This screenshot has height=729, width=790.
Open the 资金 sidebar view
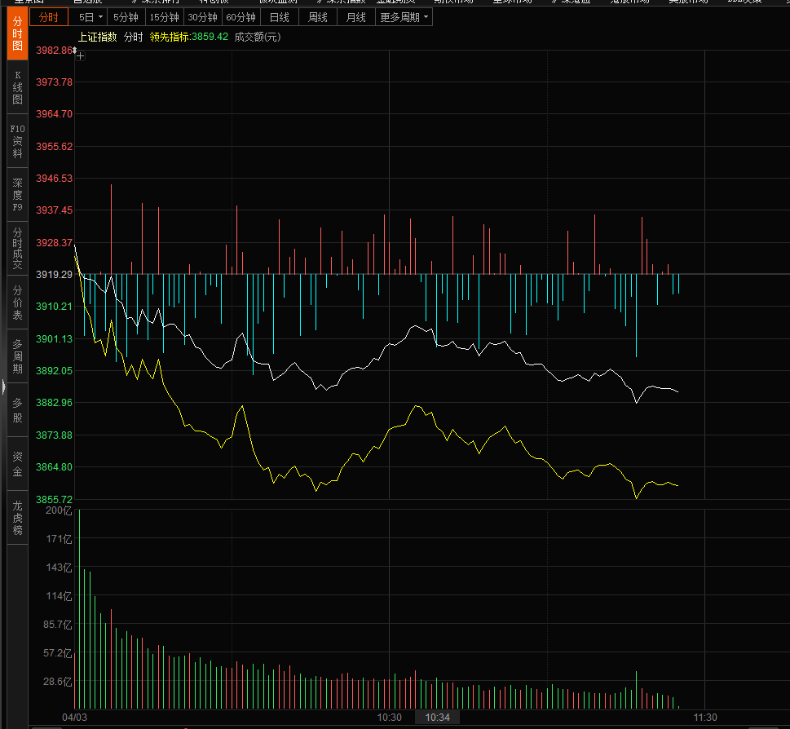tap(17, 464)
